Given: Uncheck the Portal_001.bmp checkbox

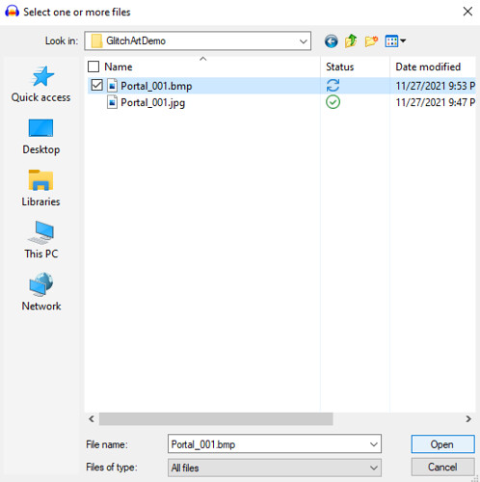Looking at the screenshot, I should tap(96, 86).
